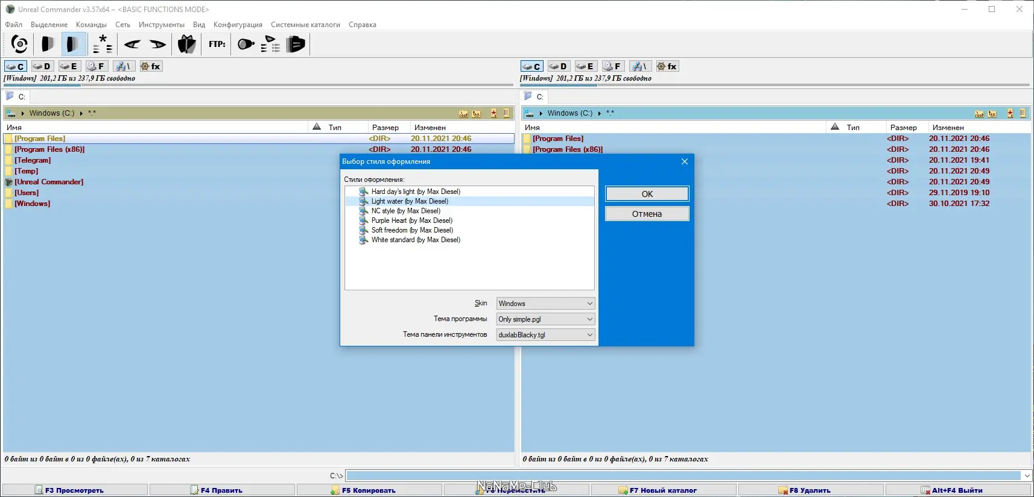Expand breadcrumb arrow before Windows (C:) in left panel
Viewport: 1034px width, 497px height.
point(23,113)
